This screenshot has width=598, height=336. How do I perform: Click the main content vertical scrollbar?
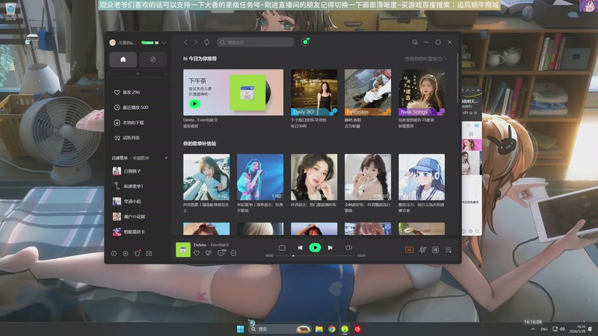click(457, 78)
